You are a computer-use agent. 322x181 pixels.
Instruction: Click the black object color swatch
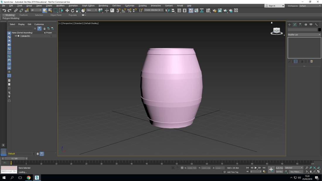pos(319,30)
